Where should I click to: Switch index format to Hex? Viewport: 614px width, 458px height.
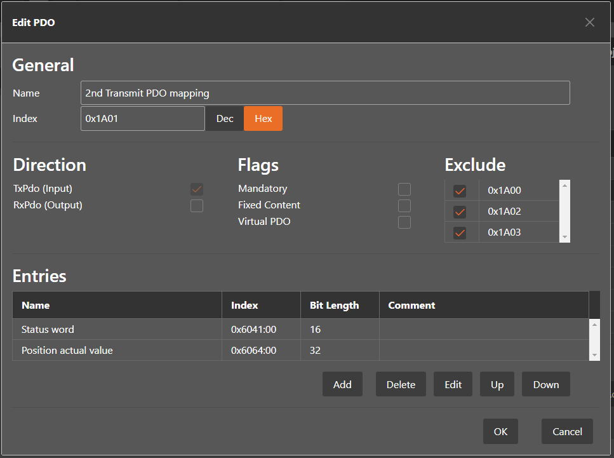(263, 119)
